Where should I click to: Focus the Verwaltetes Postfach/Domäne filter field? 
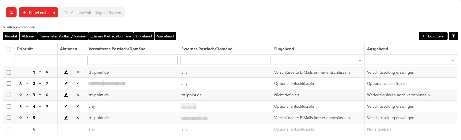pos(132,60)
